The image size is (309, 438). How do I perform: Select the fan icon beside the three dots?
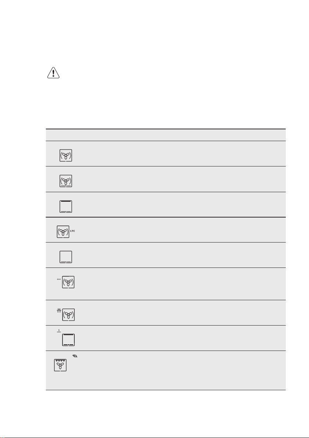tap(68, 283)
